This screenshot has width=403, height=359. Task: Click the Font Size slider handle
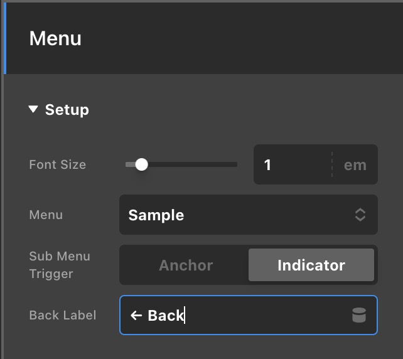coord(142,164)
